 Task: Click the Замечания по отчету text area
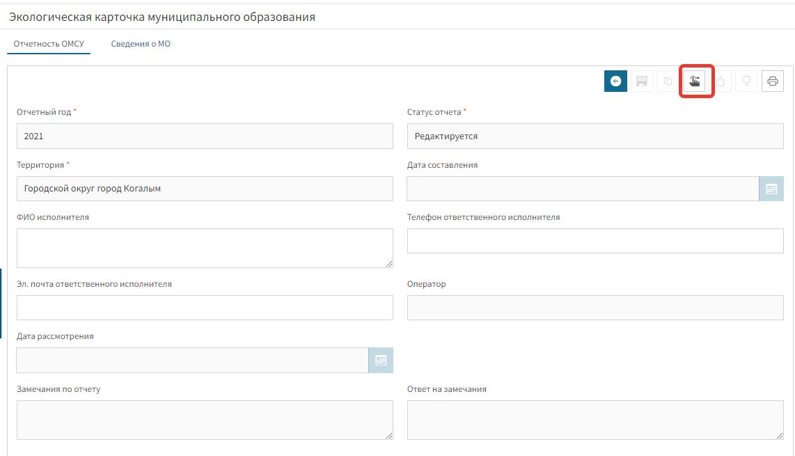pos(205,420)
